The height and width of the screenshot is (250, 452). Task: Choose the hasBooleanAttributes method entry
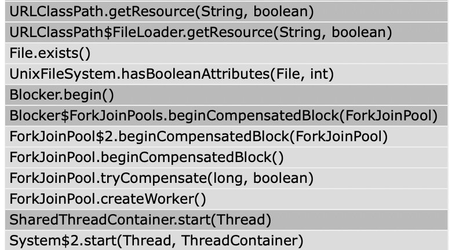tap(226, 74)
